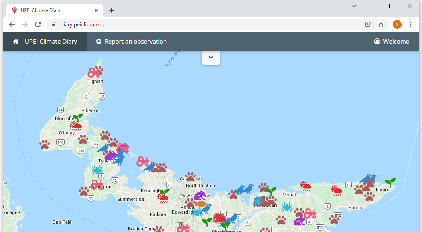The height and width of the screenshot is (232, 422).
Task: Select the red weather marker left of route 16
Action: point(337,190)
